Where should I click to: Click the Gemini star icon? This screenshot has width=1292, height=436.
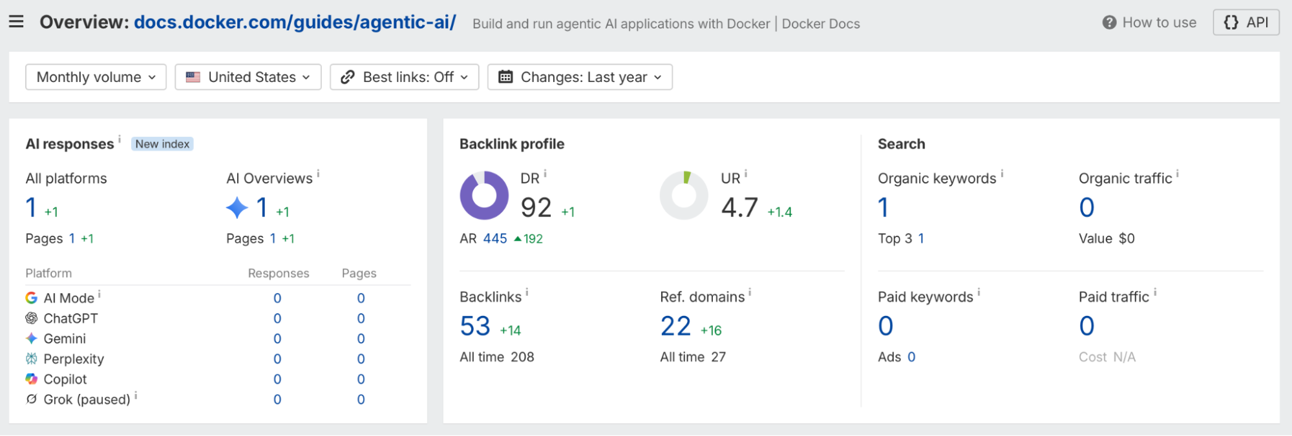pos(31,338)
